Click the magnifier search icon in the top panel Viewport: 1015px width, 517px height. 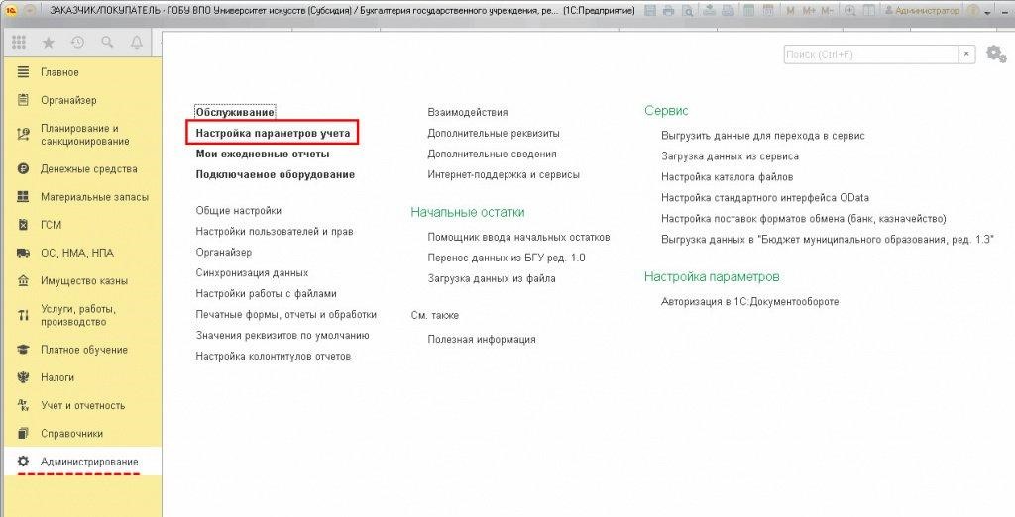107,42
